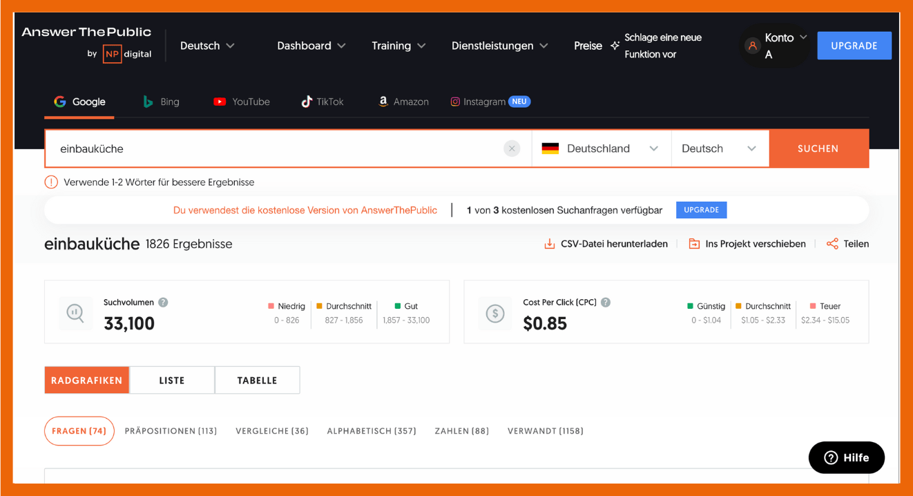Click into the einbauküche search field
This screenshot has height=496, width=913.
pos(276,149)
